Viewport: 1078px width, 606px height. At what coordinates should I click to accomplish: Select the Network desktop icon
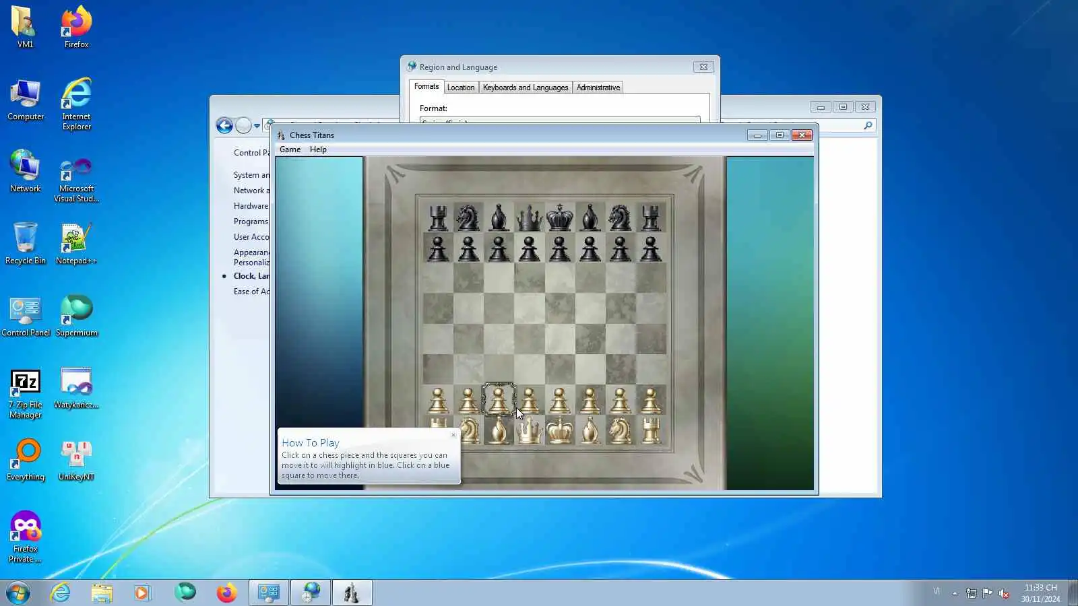(x=26, y=171)
